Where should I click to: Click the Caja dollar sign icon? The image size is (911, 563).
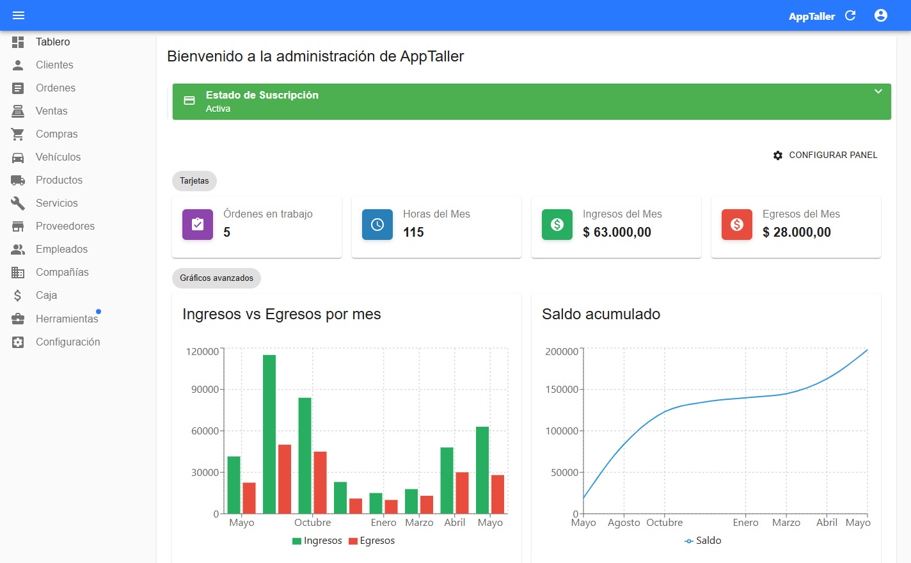coord(18,296)
